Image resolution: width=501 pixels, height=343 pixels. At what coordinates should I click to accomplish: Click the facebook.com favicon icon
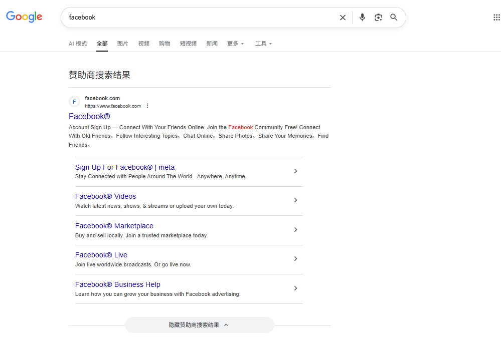[x=74, y=102]
